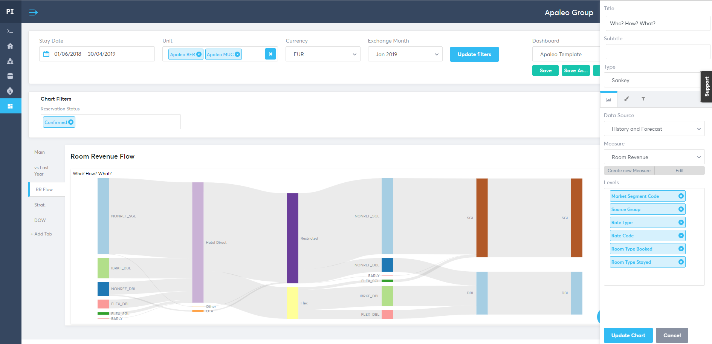Click the lilac Hotel Direct Sankey node
This screenshot has height=344, width=712.
pyautogui.click(x=198, y=242)
